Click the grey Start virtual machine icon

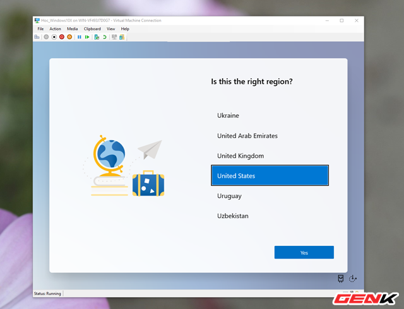pos(46,37)
